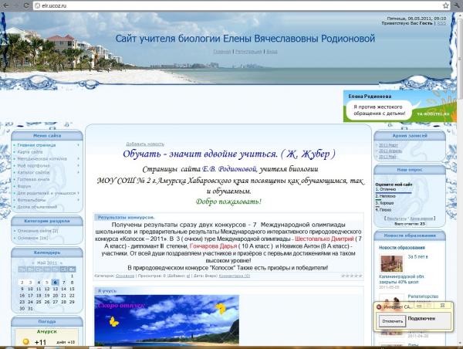Click Добавить новость link
The width and height of the screenshot is (463, 349).
click(x=145, y=144)
